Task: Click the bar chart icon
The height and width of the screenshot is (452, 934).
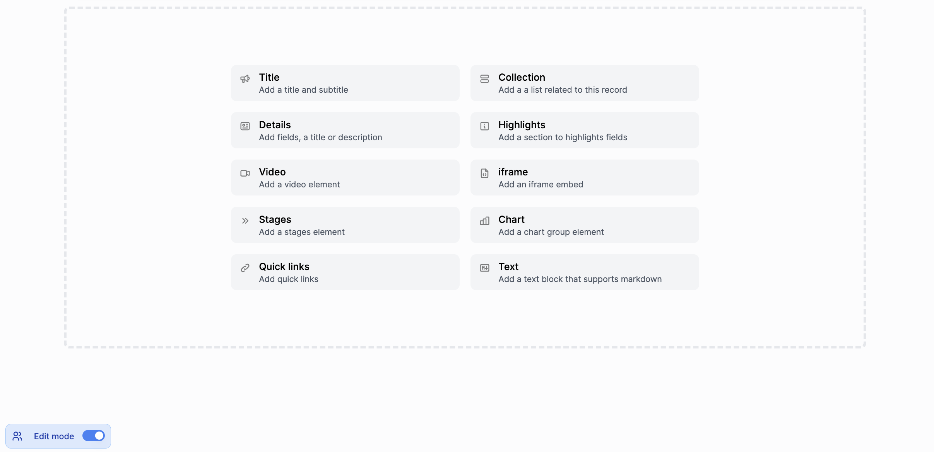Action: tap(484, 221)
